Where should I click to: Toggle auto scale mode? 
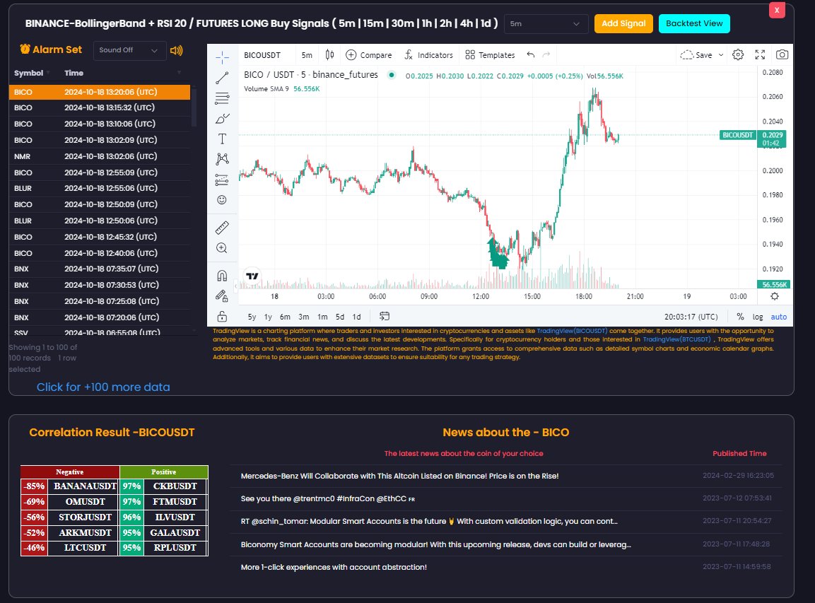(779, 317)
